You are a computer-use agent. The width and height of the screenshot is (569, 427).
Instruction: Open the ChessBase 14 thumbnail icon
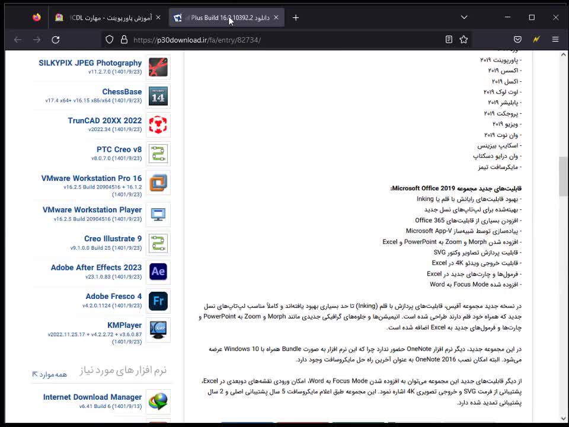[x=158, y=96]
